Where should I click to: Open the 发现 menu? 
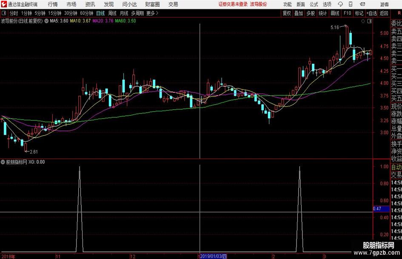(109, 4)
